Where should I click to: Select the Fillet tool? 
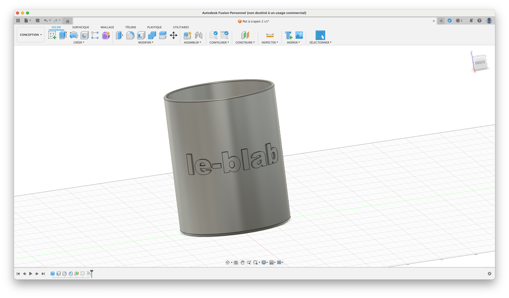130,35
